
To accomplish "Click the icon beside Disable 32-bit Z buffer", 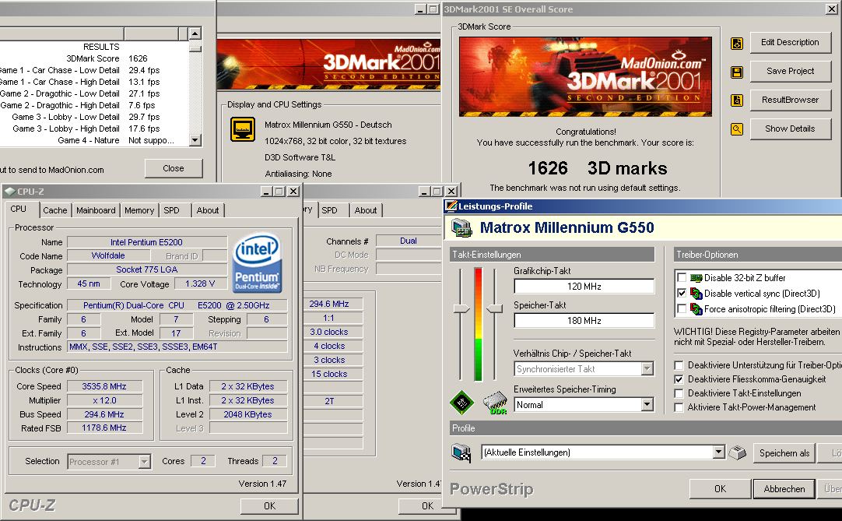I will click(x=696, y=278).
